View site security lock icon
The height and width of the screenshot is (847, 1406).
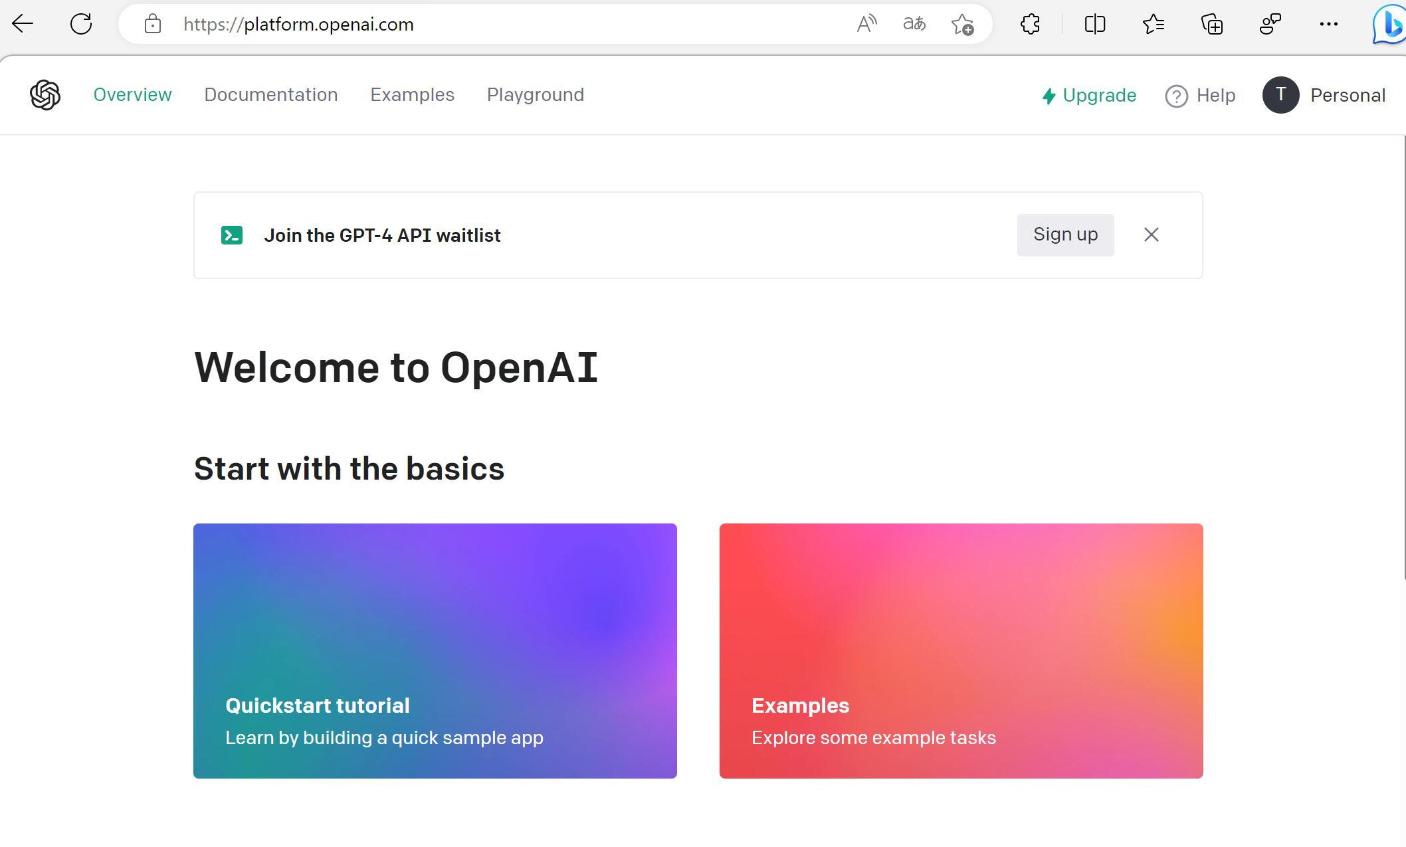pos(153,24)
